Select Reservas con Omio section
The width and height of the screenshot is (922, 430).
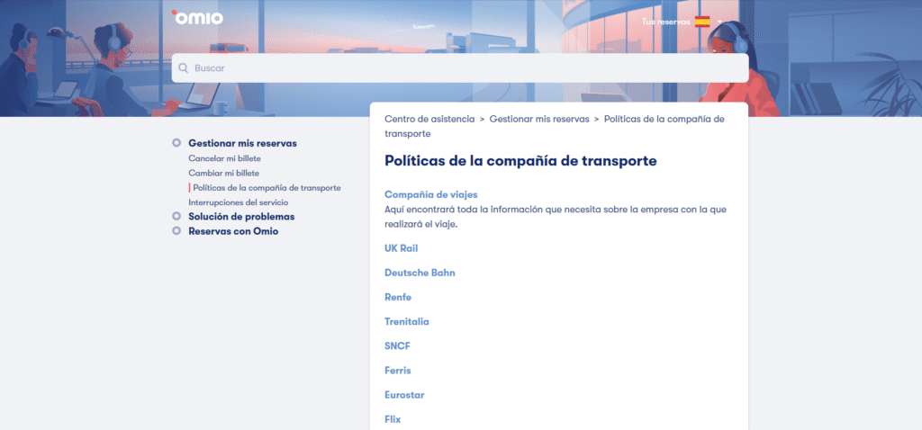(233, 231)
